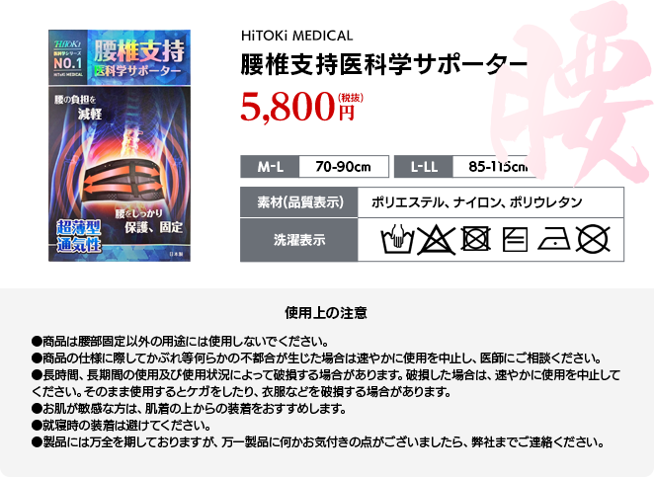Click the 素材(品質表示) header cell
The image size is (655, 477).
(299, 202)
